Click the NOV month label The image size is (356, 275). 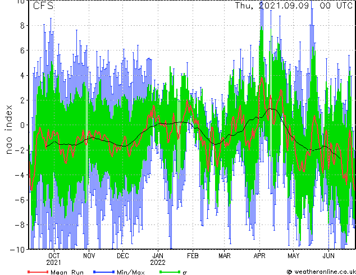(89, 256)
